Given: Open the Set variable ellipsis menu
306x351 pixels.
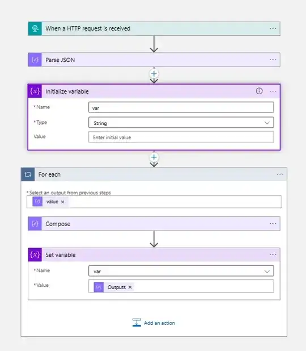Looking at the screenshot, I should tap(273, 254).
